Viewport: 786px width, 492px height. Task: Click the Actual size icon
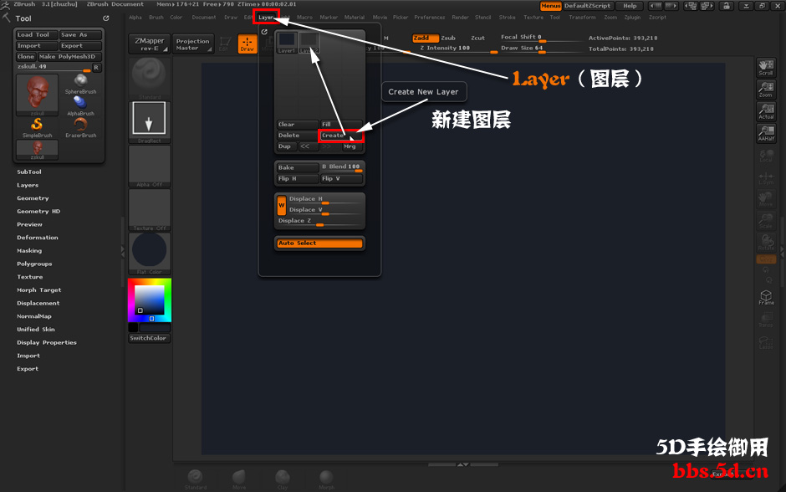pyautogui.click(x=766, y=111)
